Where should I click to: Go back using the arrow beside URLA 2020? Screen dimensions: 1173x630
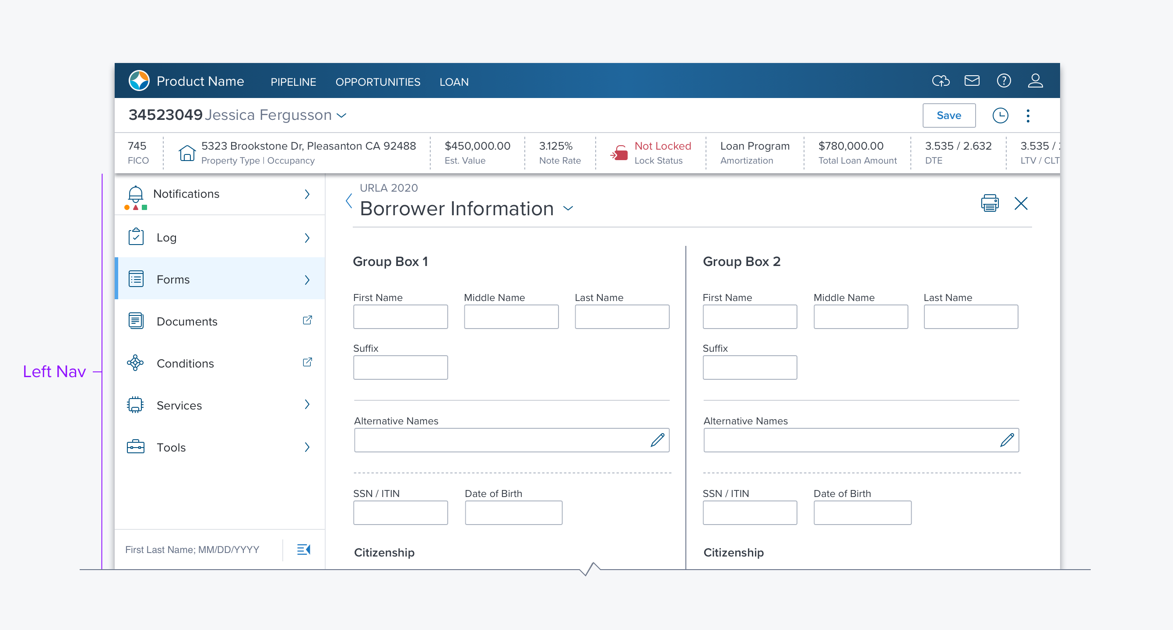[349, 200]
